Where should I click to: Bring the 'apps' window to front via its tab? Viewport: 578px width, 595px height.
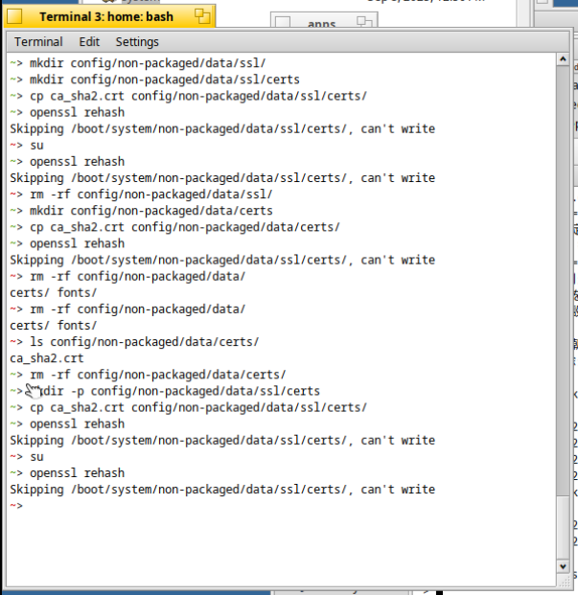click(320, 23)
